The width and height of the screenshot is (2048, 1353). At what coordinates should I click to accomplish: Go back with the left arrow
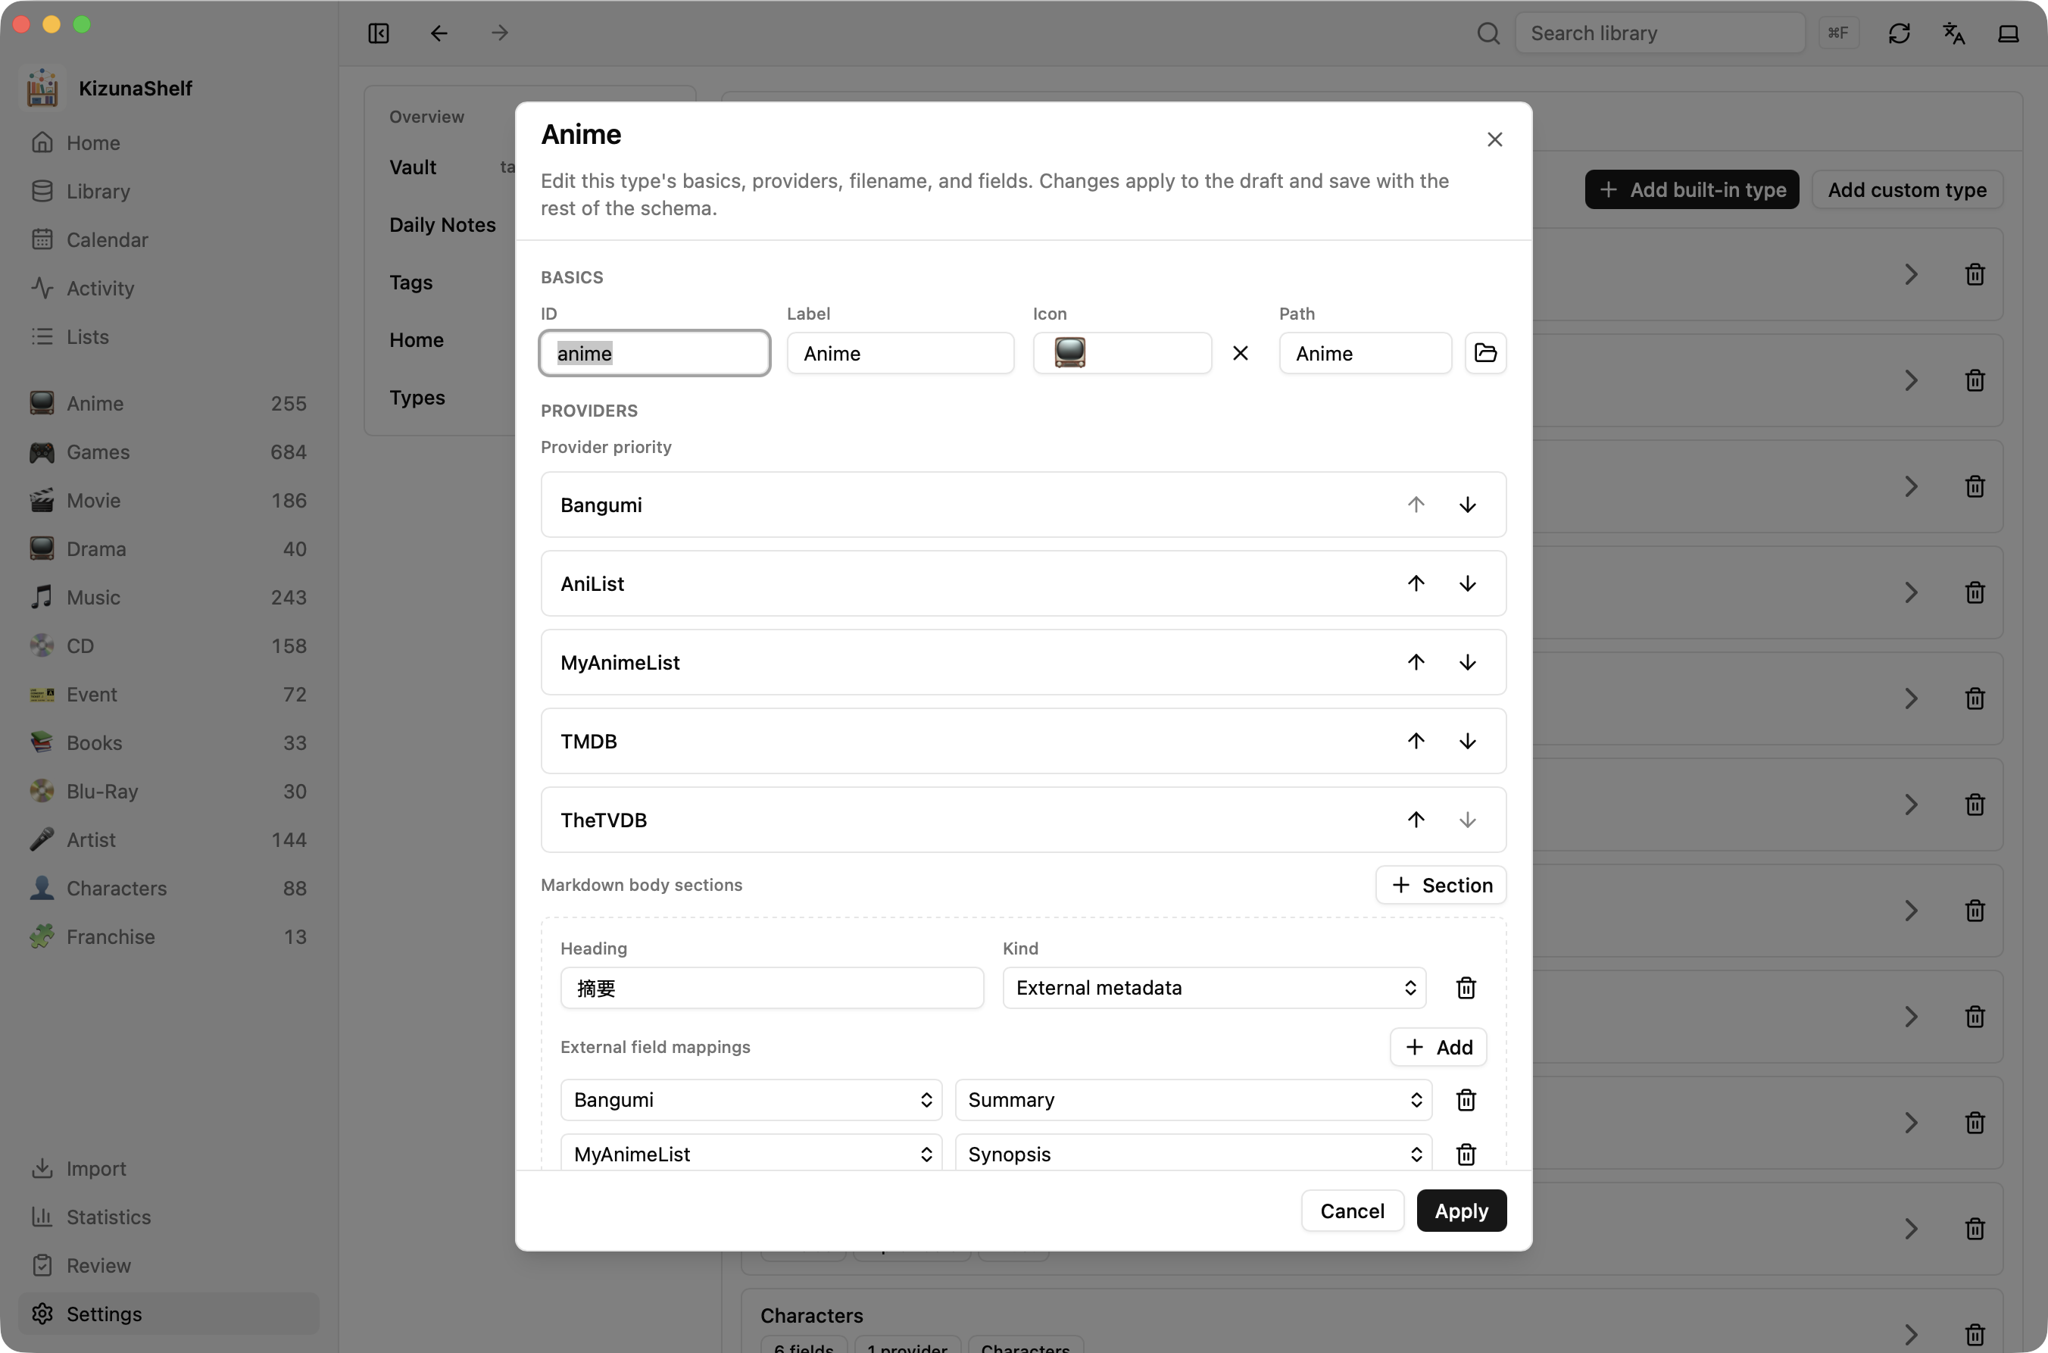(439, 33)
